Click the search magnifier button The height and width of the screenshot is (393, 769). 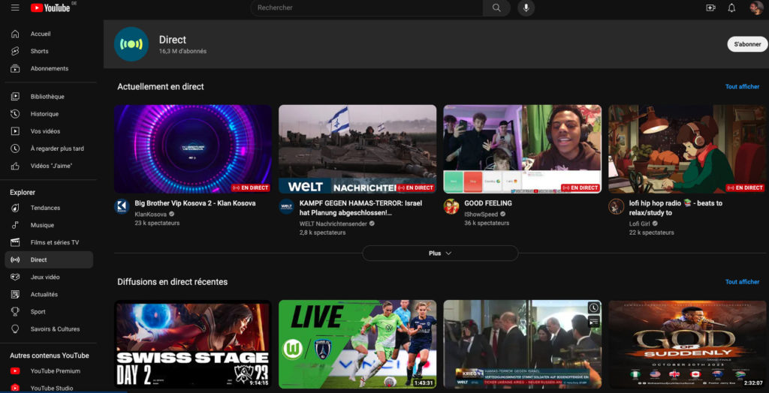(496, 7)
